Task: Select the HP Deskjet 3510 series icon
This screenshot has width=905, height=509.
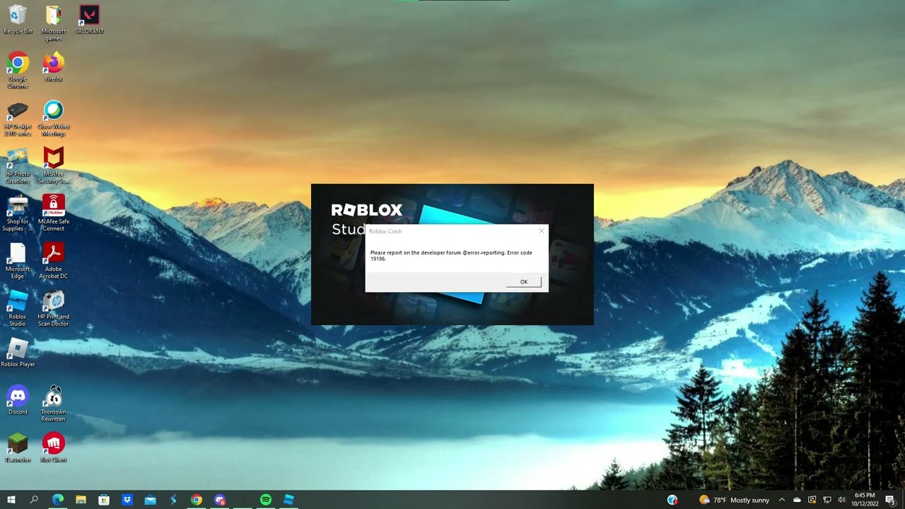Action: (x=18, y=118)
